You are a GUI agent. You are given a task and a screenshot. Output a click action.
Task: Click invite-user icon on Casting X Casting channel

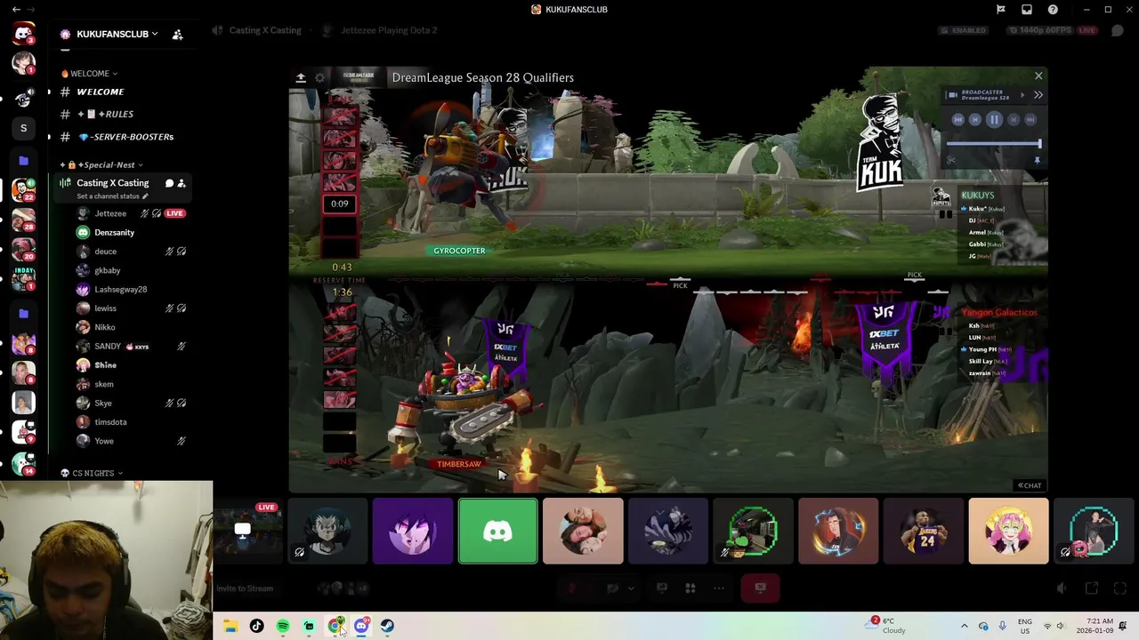point(182,183)
